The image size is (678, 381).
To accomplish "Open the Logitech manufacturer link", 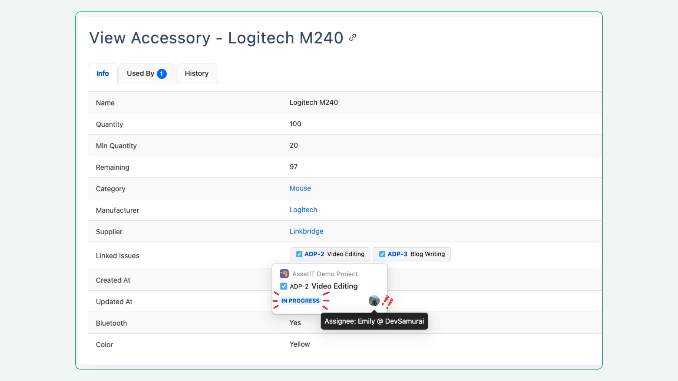I will point(303,210).
